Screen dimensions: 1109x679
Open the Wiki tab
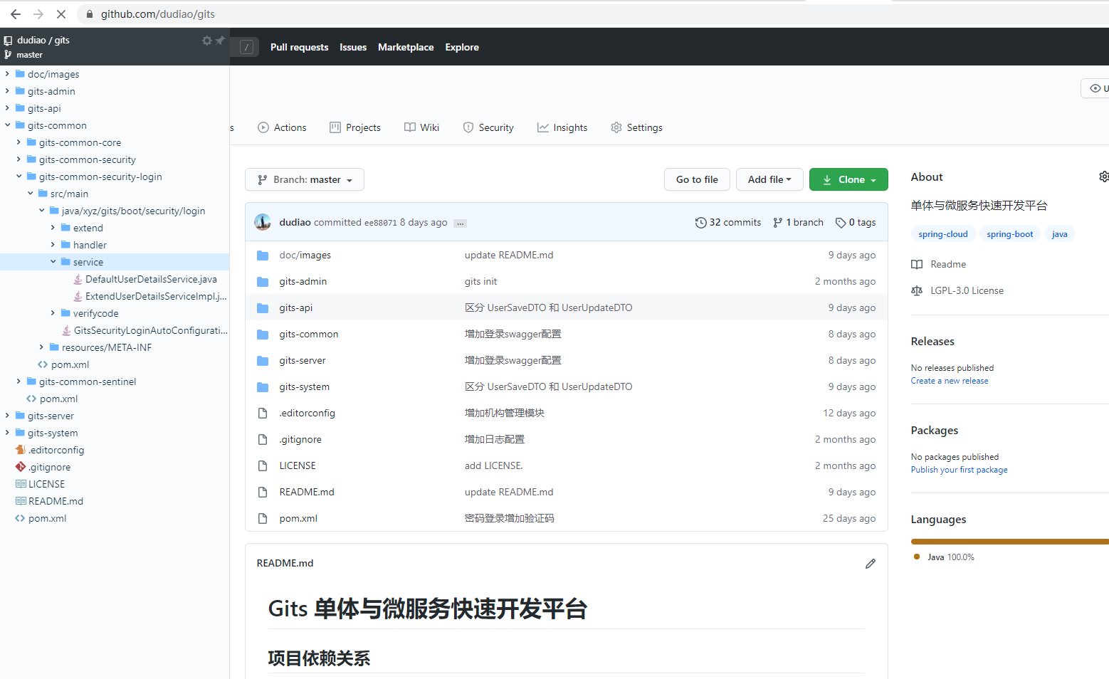(421, 127)
